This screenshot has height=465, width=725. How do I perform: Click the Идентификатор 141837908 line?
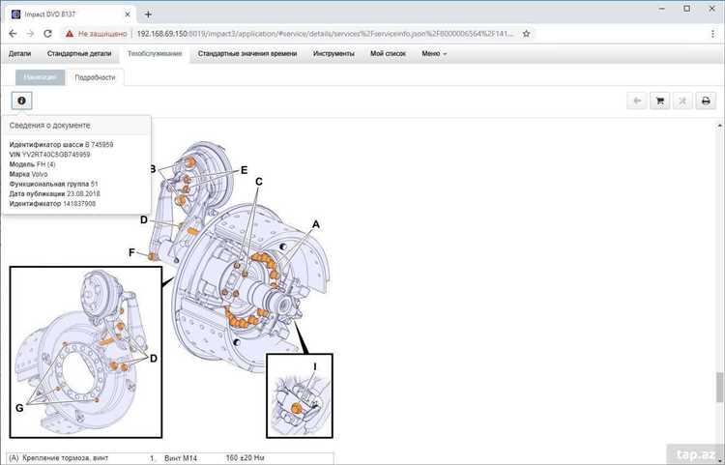52,203
